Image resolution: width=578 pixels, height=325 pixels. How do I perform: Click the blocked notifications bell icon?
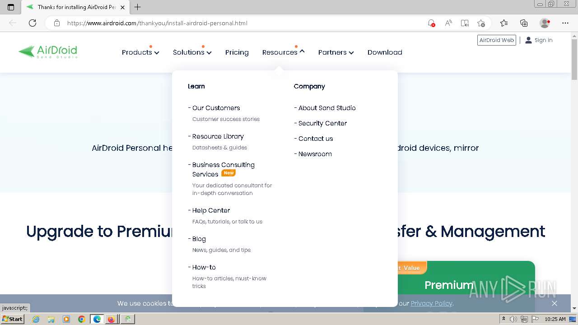431,23
